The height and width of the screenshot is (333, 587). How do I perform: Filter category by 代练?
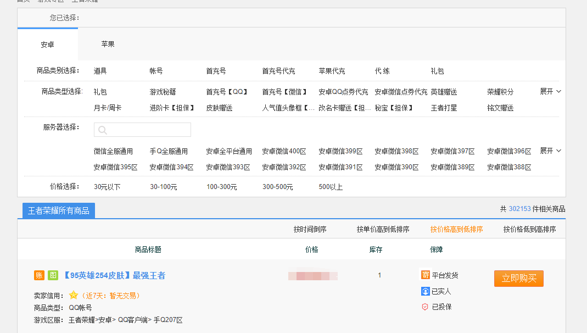click(x=382, y=71)
